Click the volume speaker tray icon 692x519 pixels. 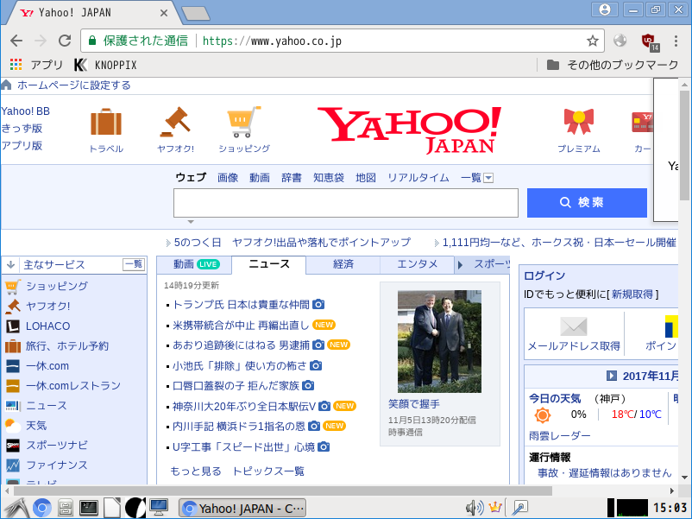point(475,508)
